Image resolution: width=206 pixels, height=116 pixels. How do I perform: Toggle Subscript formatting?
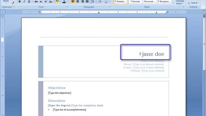click(x=41, y=1)
